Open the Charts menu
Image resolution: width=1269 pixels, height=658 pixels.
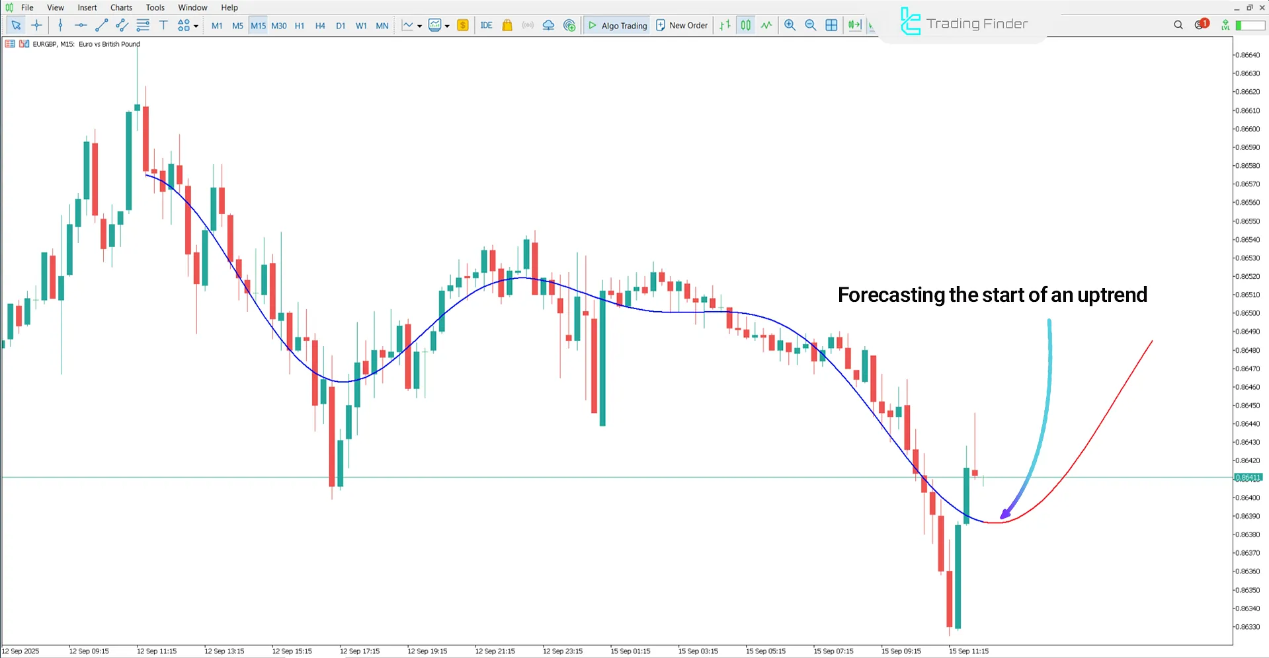(x=120, y=7)
